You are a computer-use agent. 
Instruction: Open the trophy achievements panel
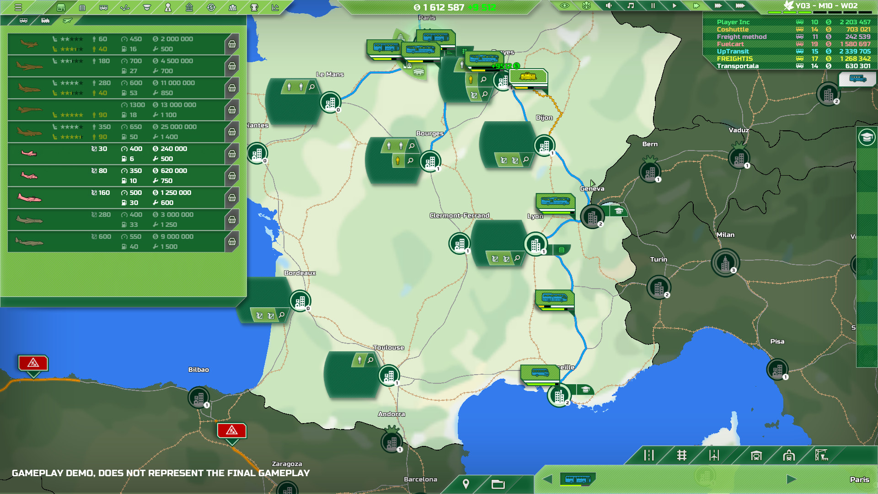click(253, 7)
